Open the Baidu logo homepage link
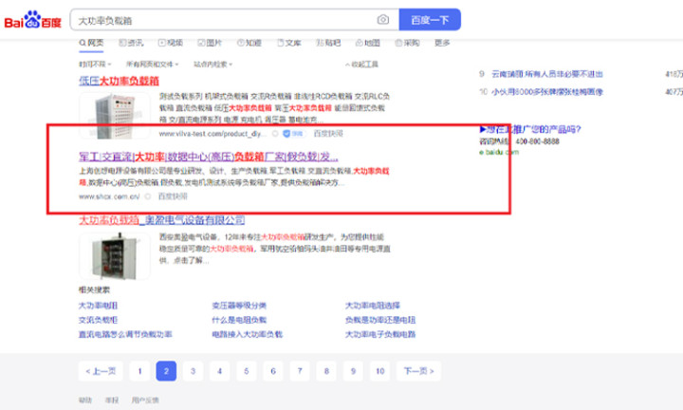Image resolution: width=683 pixels, height=410 pixels. pos(33,20)
